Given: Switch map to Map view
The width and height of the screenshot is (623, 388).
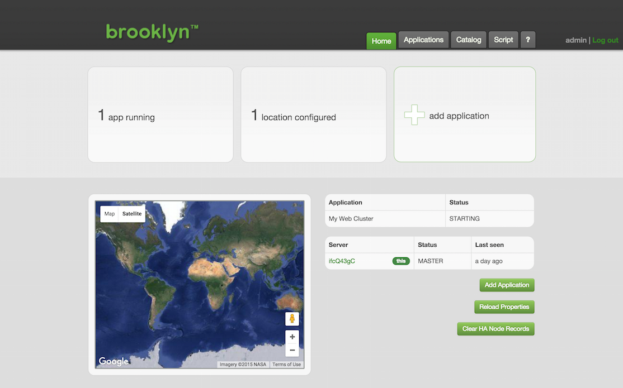Looking at the screenshot, I should (110, 214).
